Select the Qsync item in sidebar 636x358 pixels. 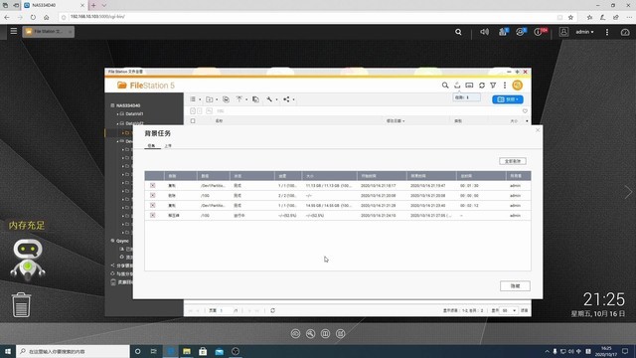point(122,241)
